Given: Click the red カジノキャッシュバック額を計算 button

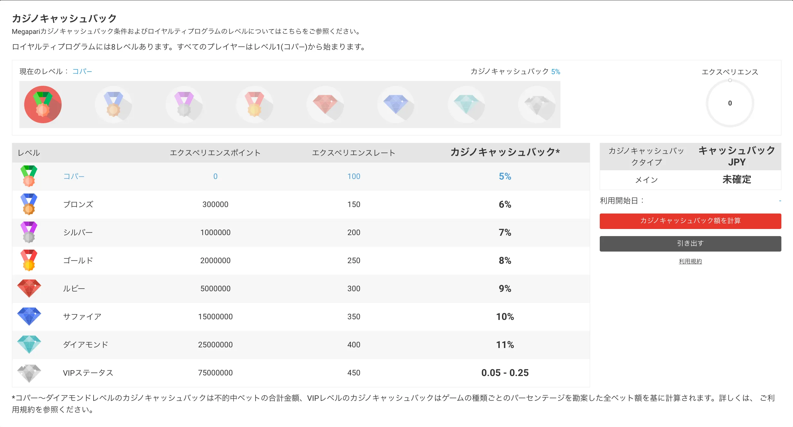Looking at the screenshot, I should [690, 221].
